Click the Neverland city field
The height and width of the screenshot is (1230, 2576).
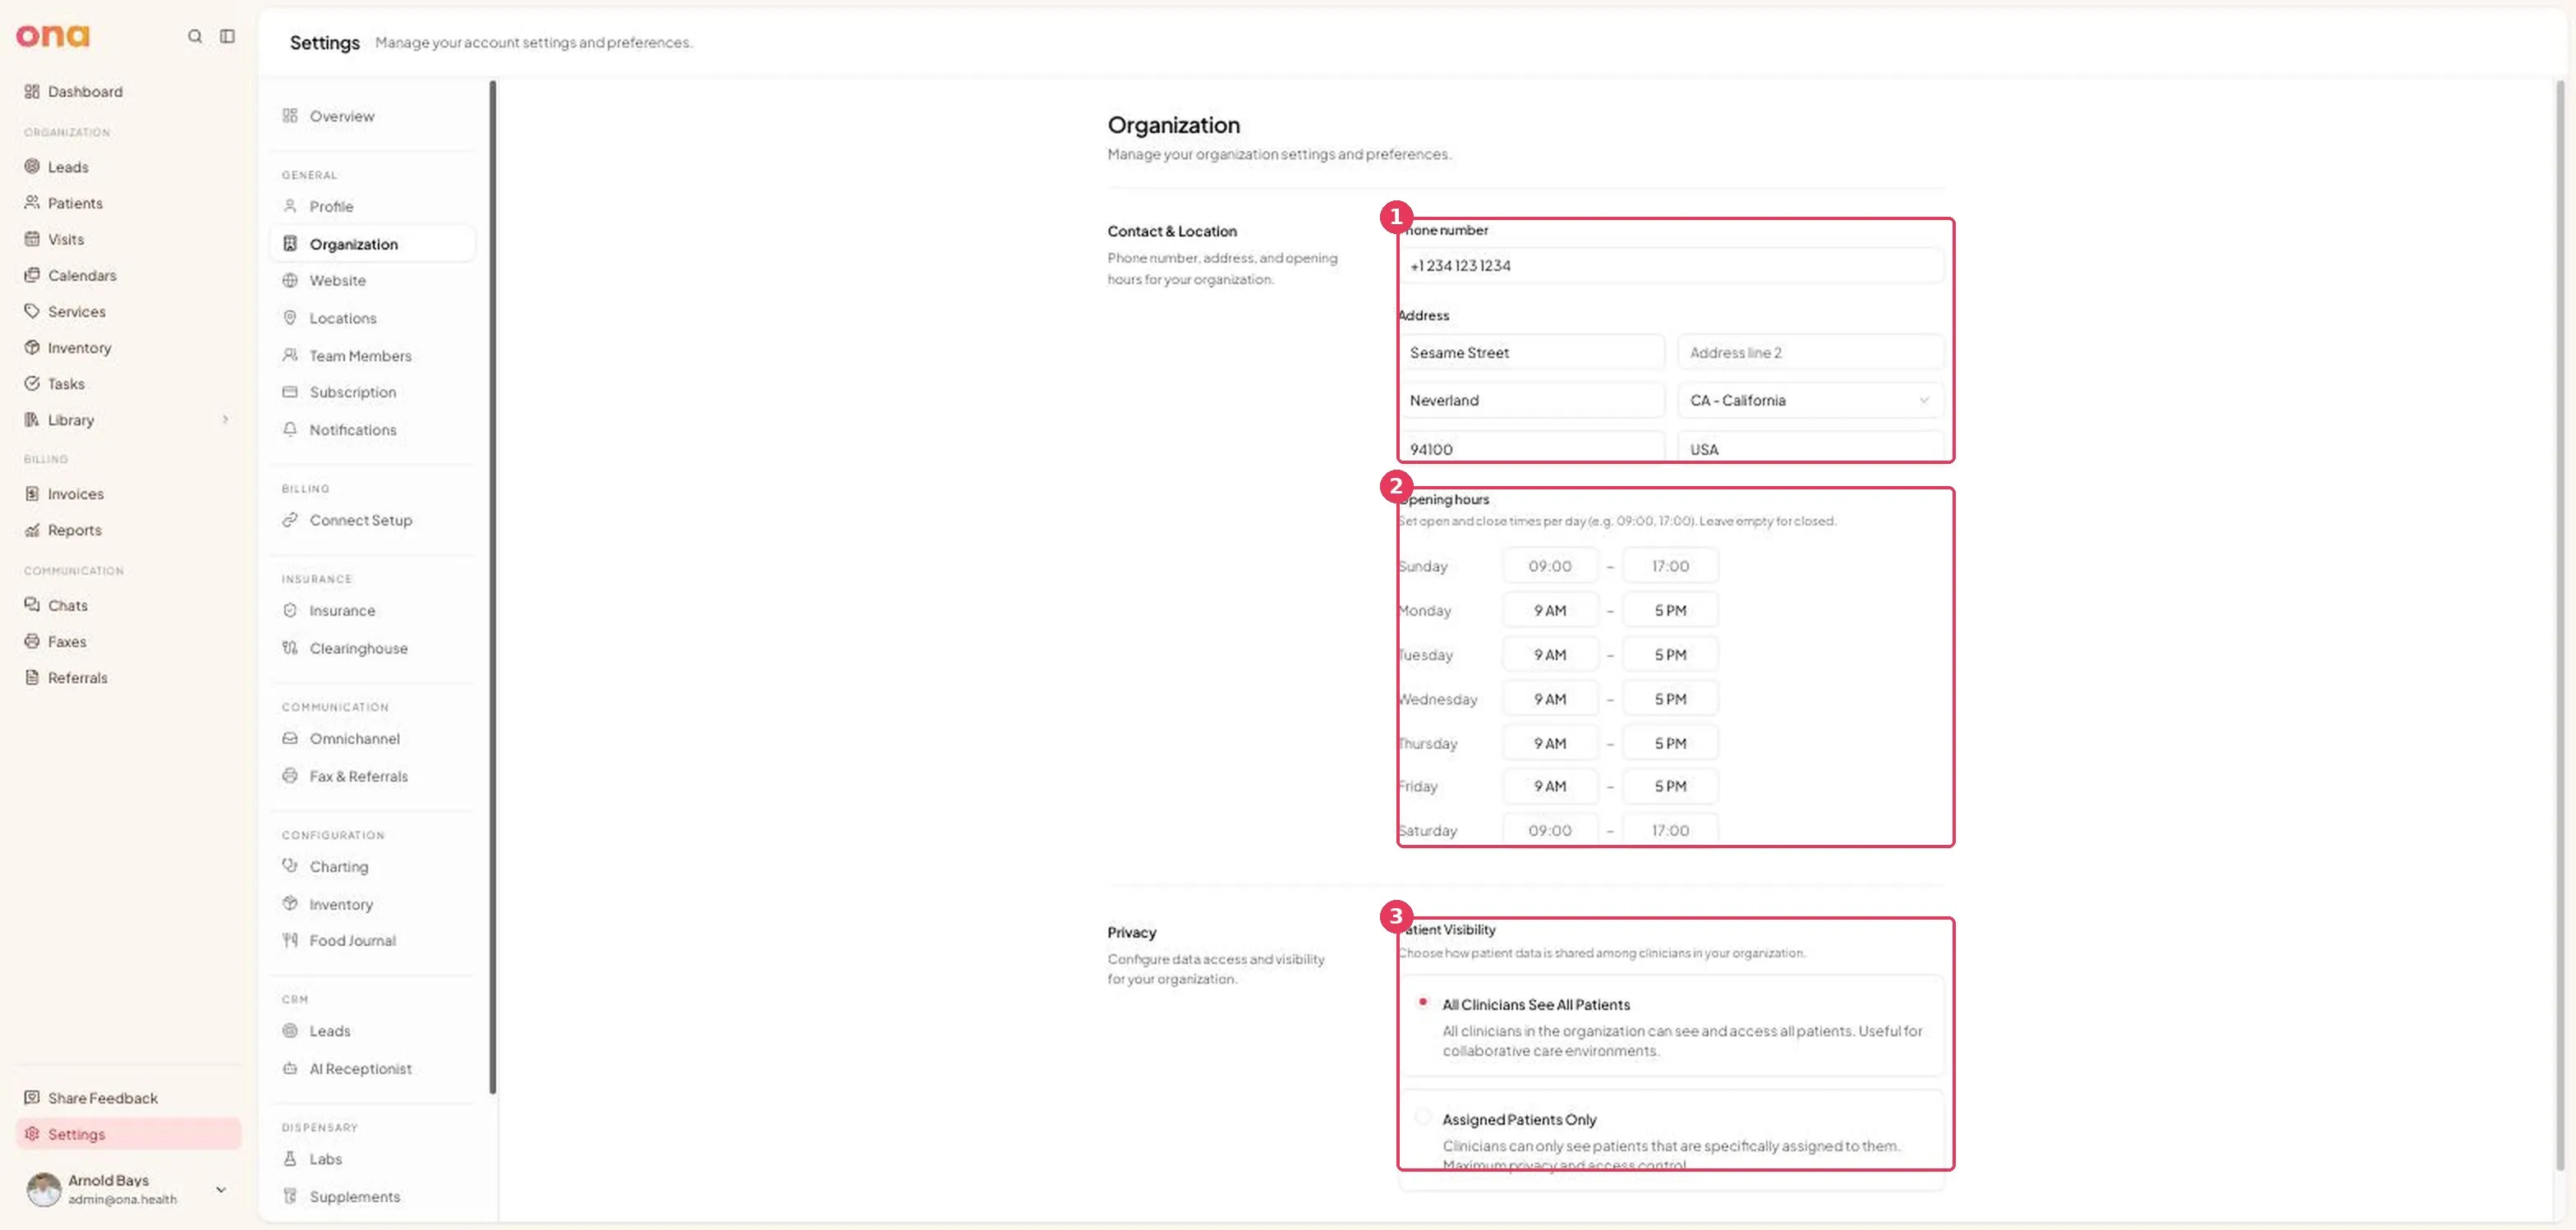pyautogui.click(x=1530, y=401)
